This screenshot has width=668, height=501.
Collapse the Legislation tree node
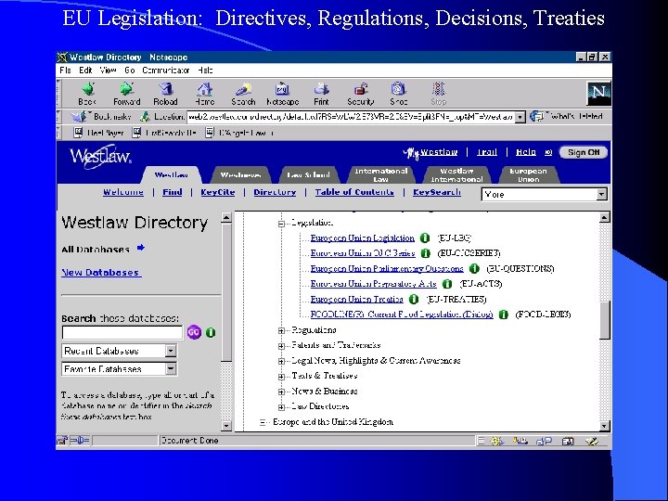281,224
